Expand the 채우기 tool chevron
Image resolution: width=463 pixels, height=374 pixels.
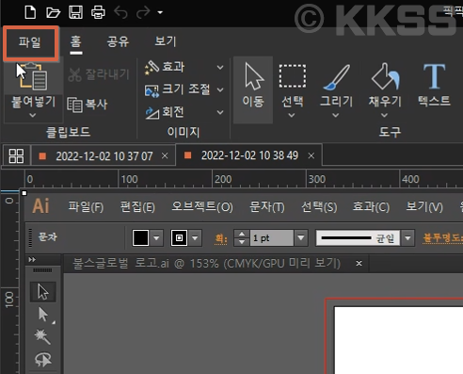coord(384,116)
